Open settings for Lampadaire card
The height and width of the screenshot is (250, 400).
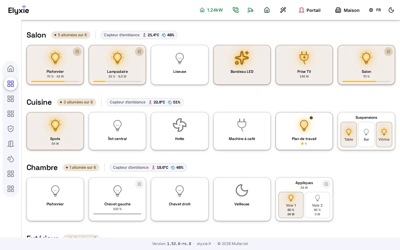coord(139,51)
